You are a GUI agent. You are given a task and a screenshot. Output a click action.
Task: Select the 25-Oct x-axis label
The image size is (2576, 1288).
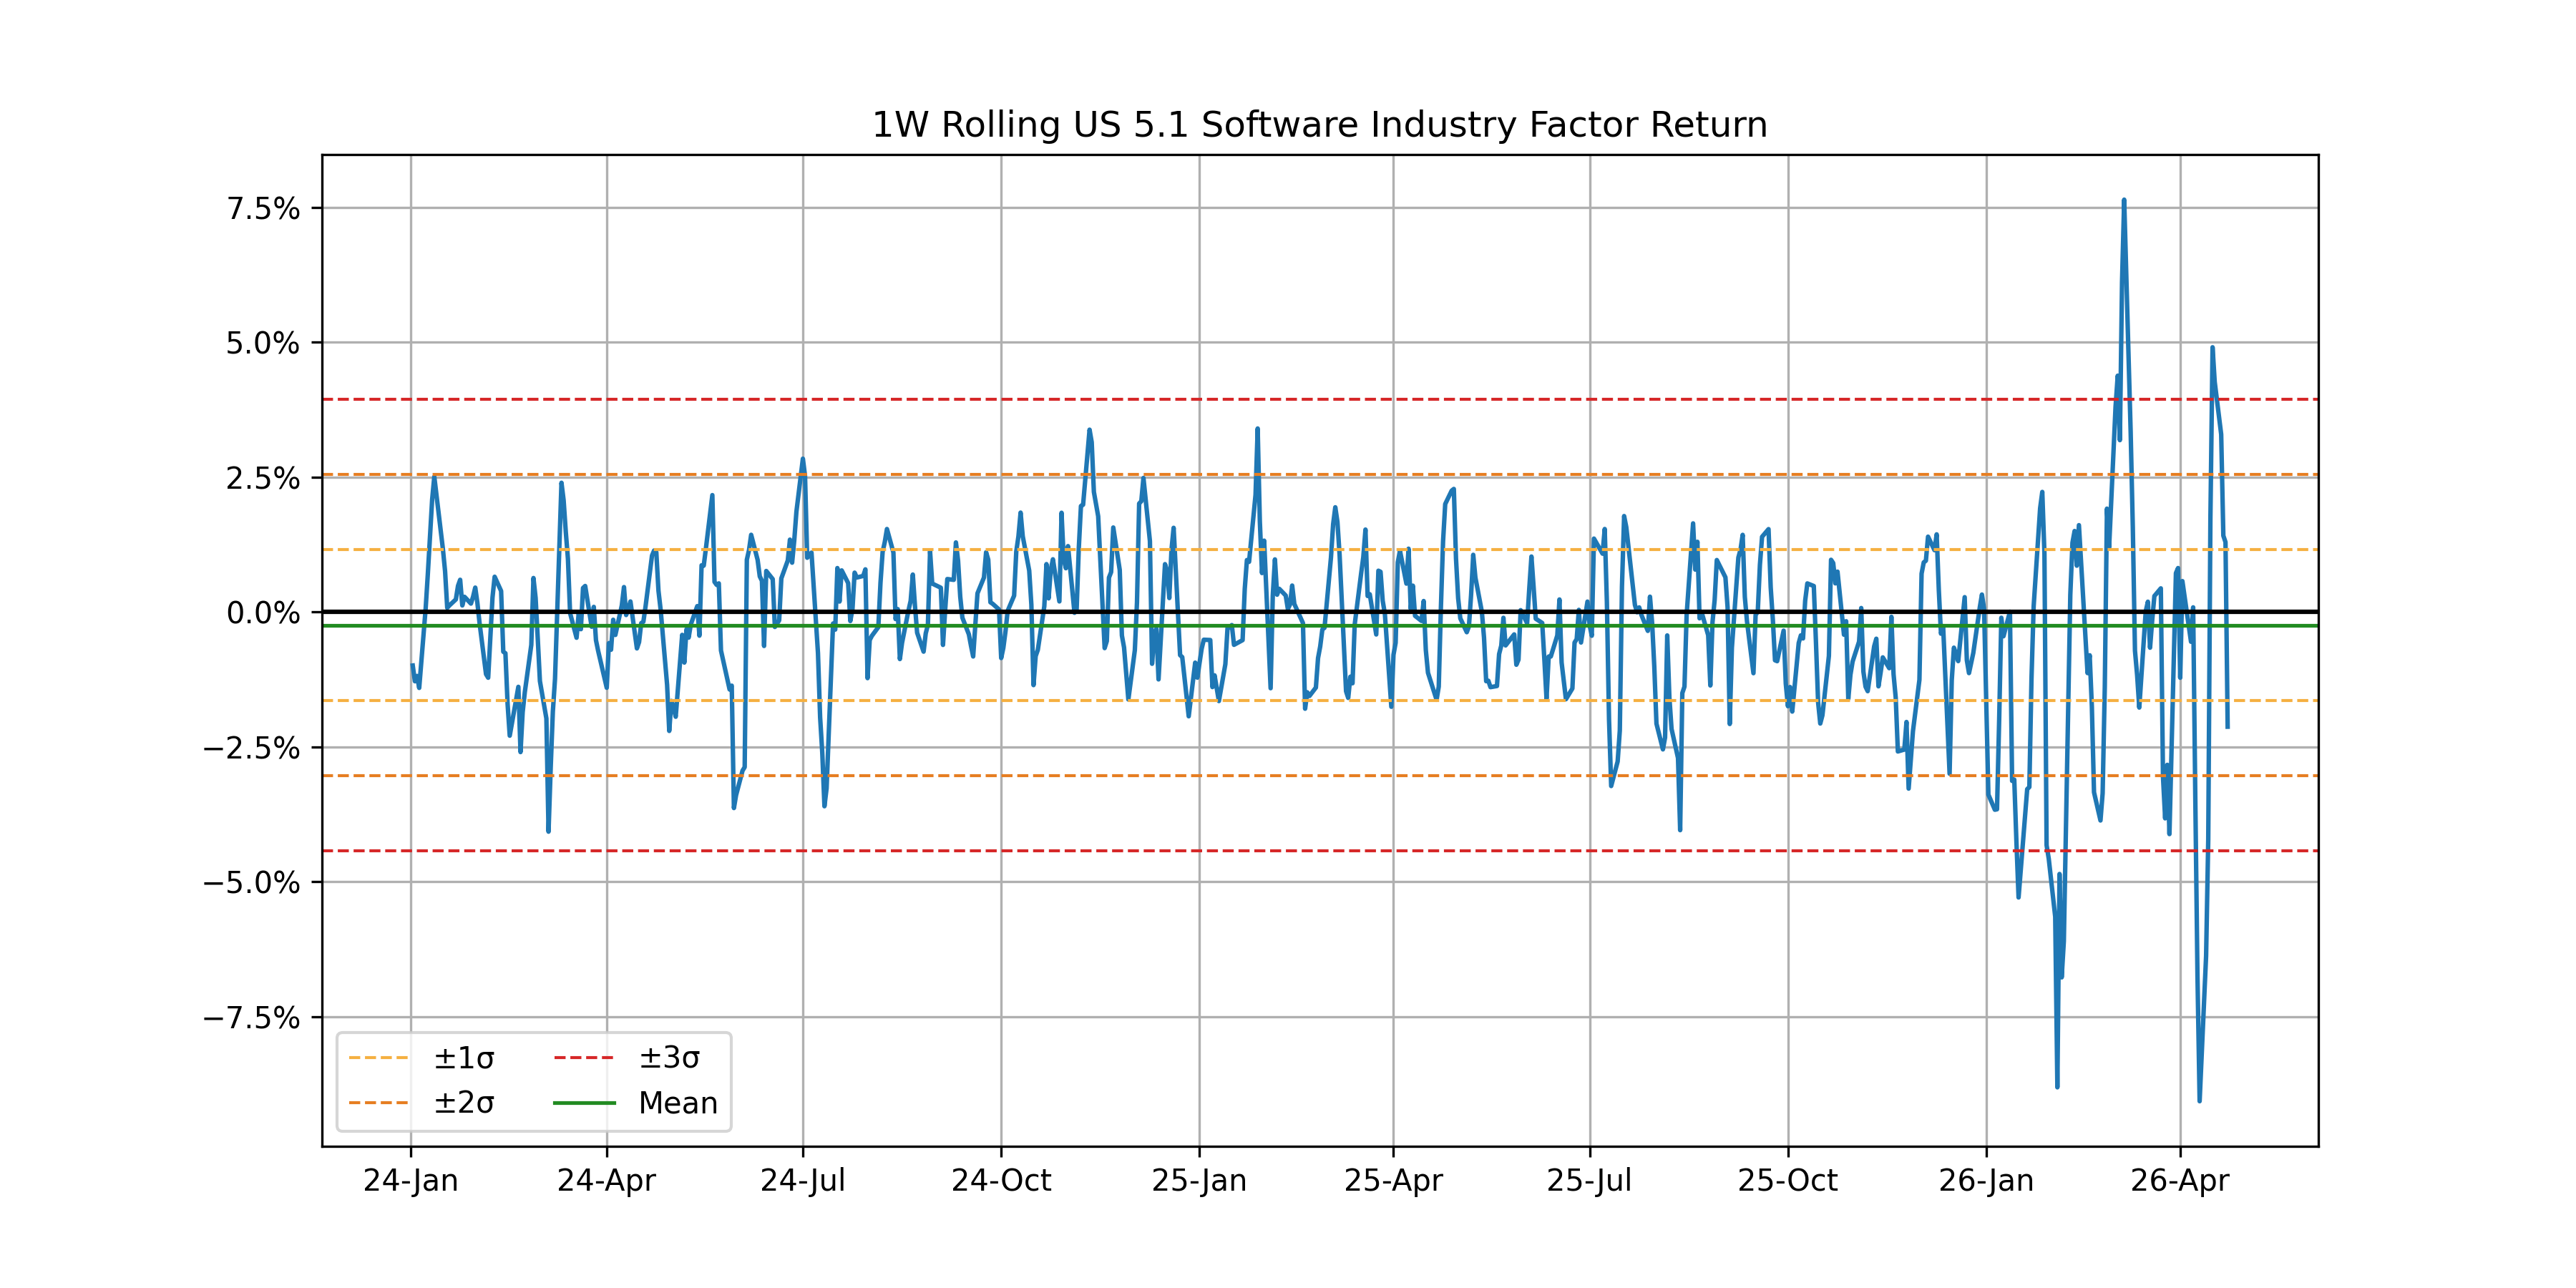tap(1787, 1181)
